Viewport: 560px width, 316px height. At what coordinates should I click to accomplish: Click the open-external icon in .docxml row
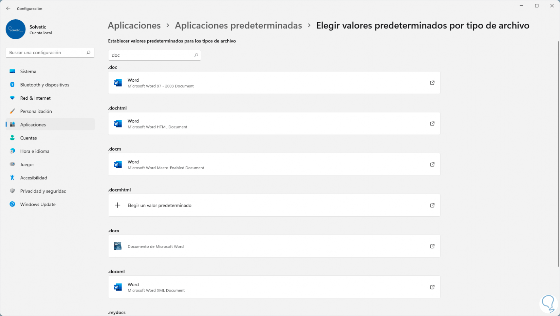pyautogui.click(x=432, y=287)
